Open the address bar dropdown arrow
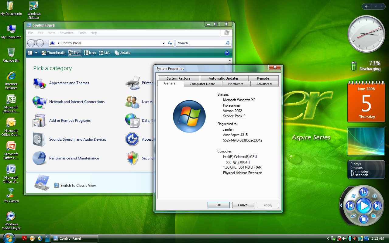This screenshot has height=243, width=389. [164, 43]
